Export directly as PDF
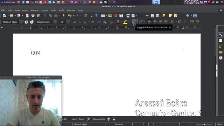 coord(27,15)
